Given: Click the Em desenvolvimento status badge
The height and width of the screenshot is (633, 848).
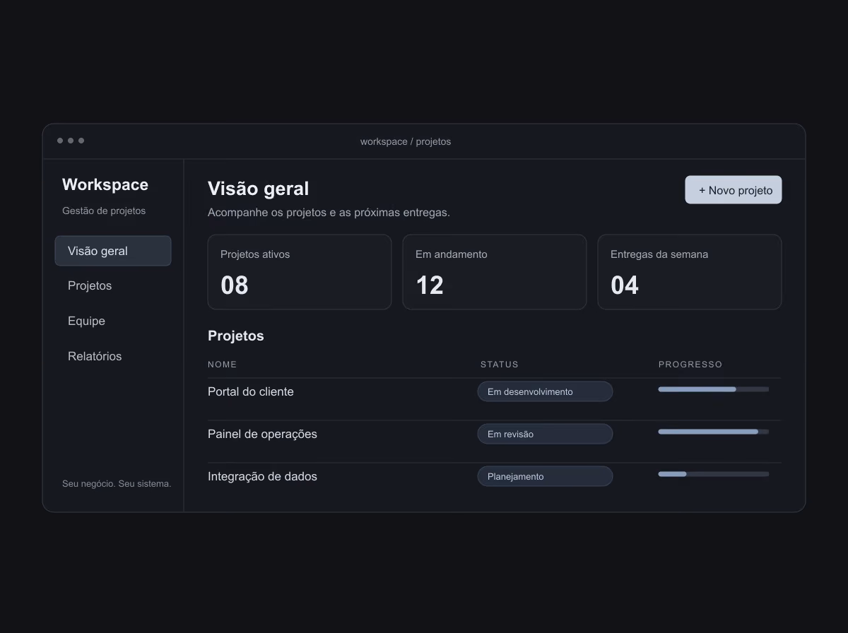Looking at the screenshot, I should (545, 391).
